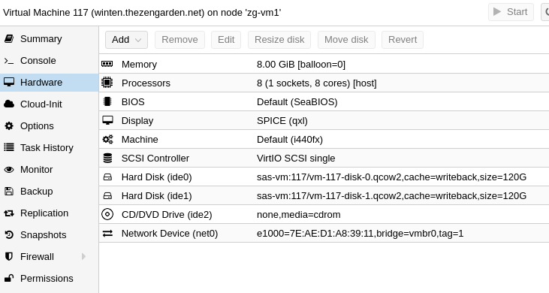
Task: Click the Hard Disk ide0 drive icon
Action: click(107, 177)
